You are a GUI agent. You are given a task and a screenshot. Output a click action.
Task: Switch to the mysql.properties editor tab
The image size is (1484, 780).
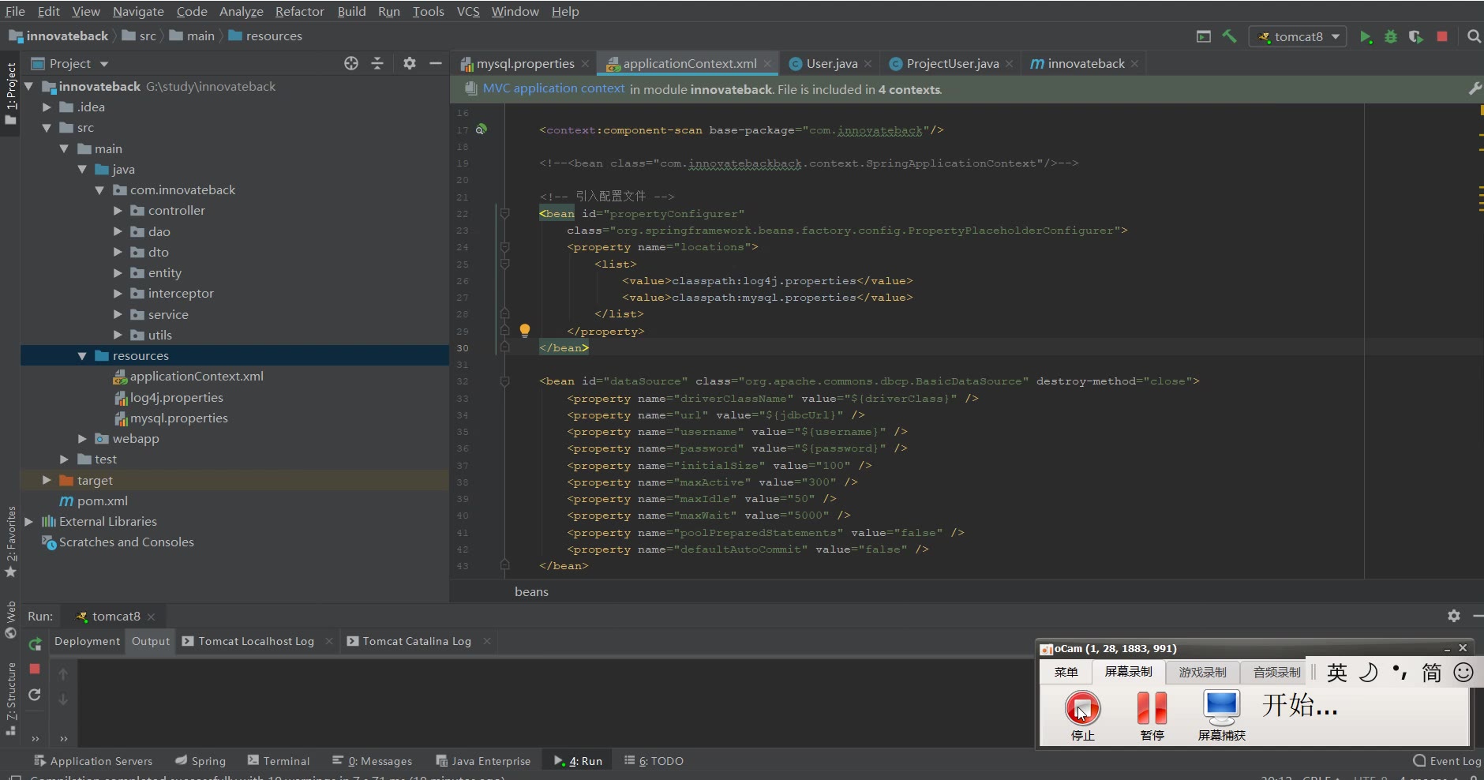pyautogui.click(x=525, y=63)
